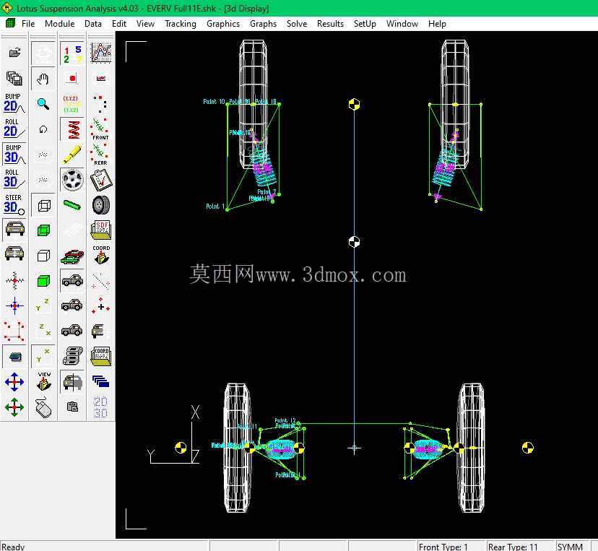Click the red dotted bounding box icon
The width and height of the screenshot is (598, 551).
click(14, 331)
